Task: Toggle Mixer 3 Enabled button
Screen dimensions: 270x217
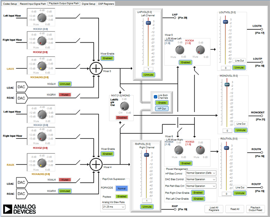Action: tap(107, 58)
